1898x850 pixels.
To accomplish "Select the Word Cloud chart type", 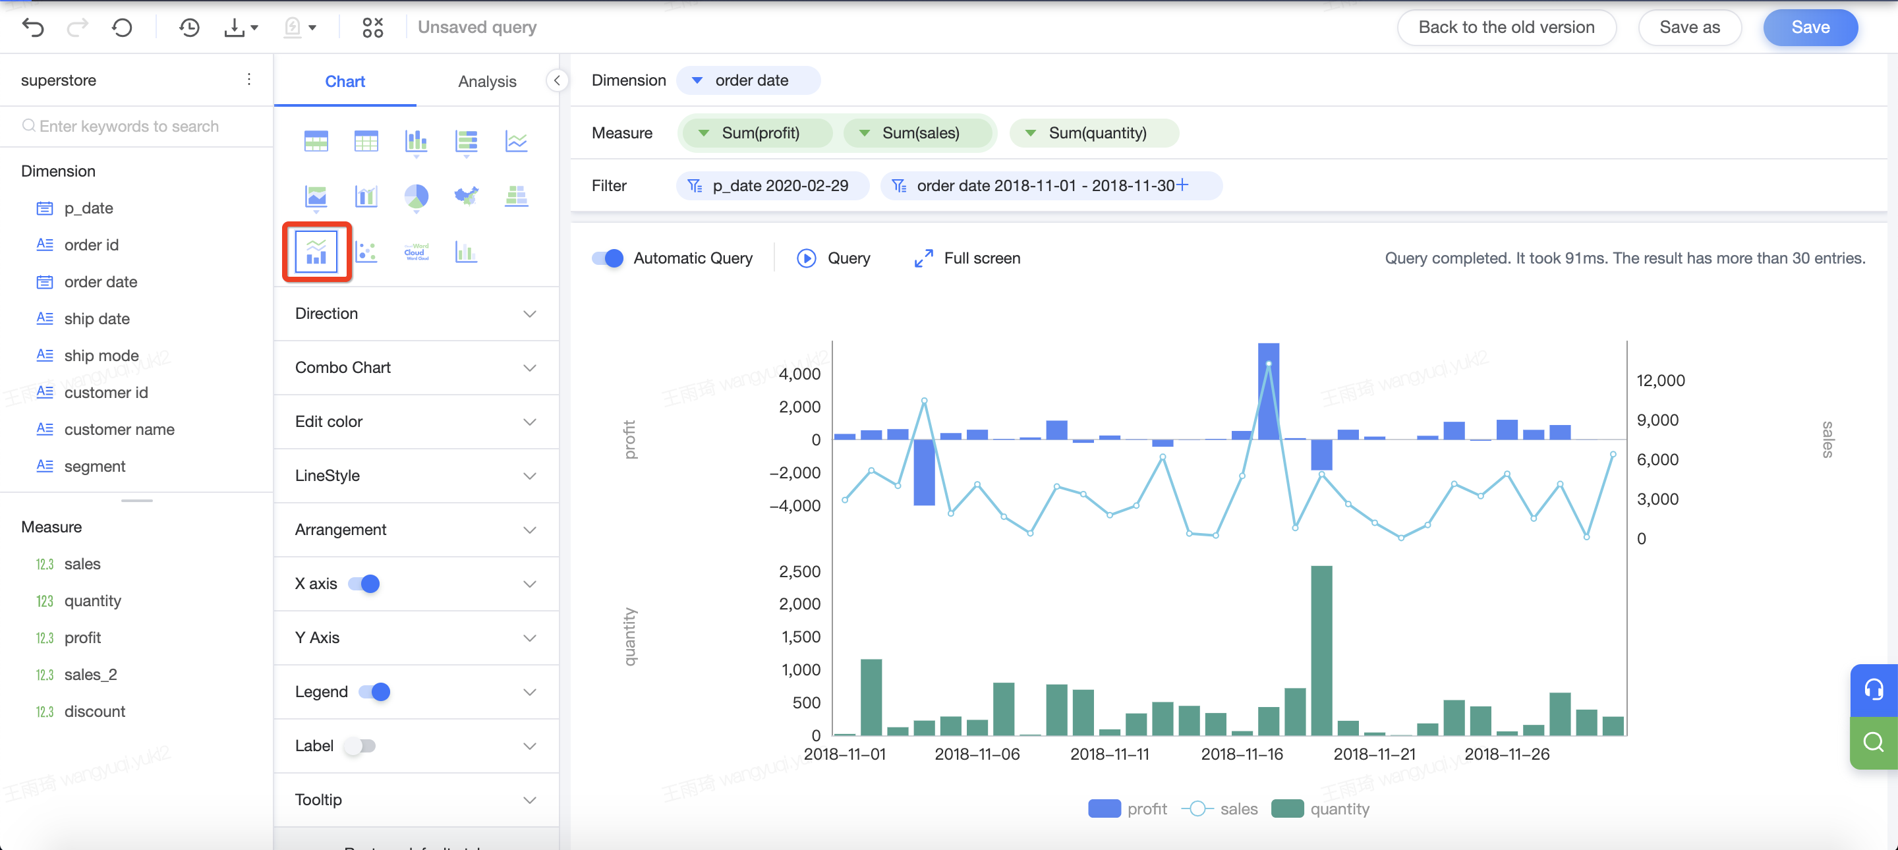I will pos(417,252).
